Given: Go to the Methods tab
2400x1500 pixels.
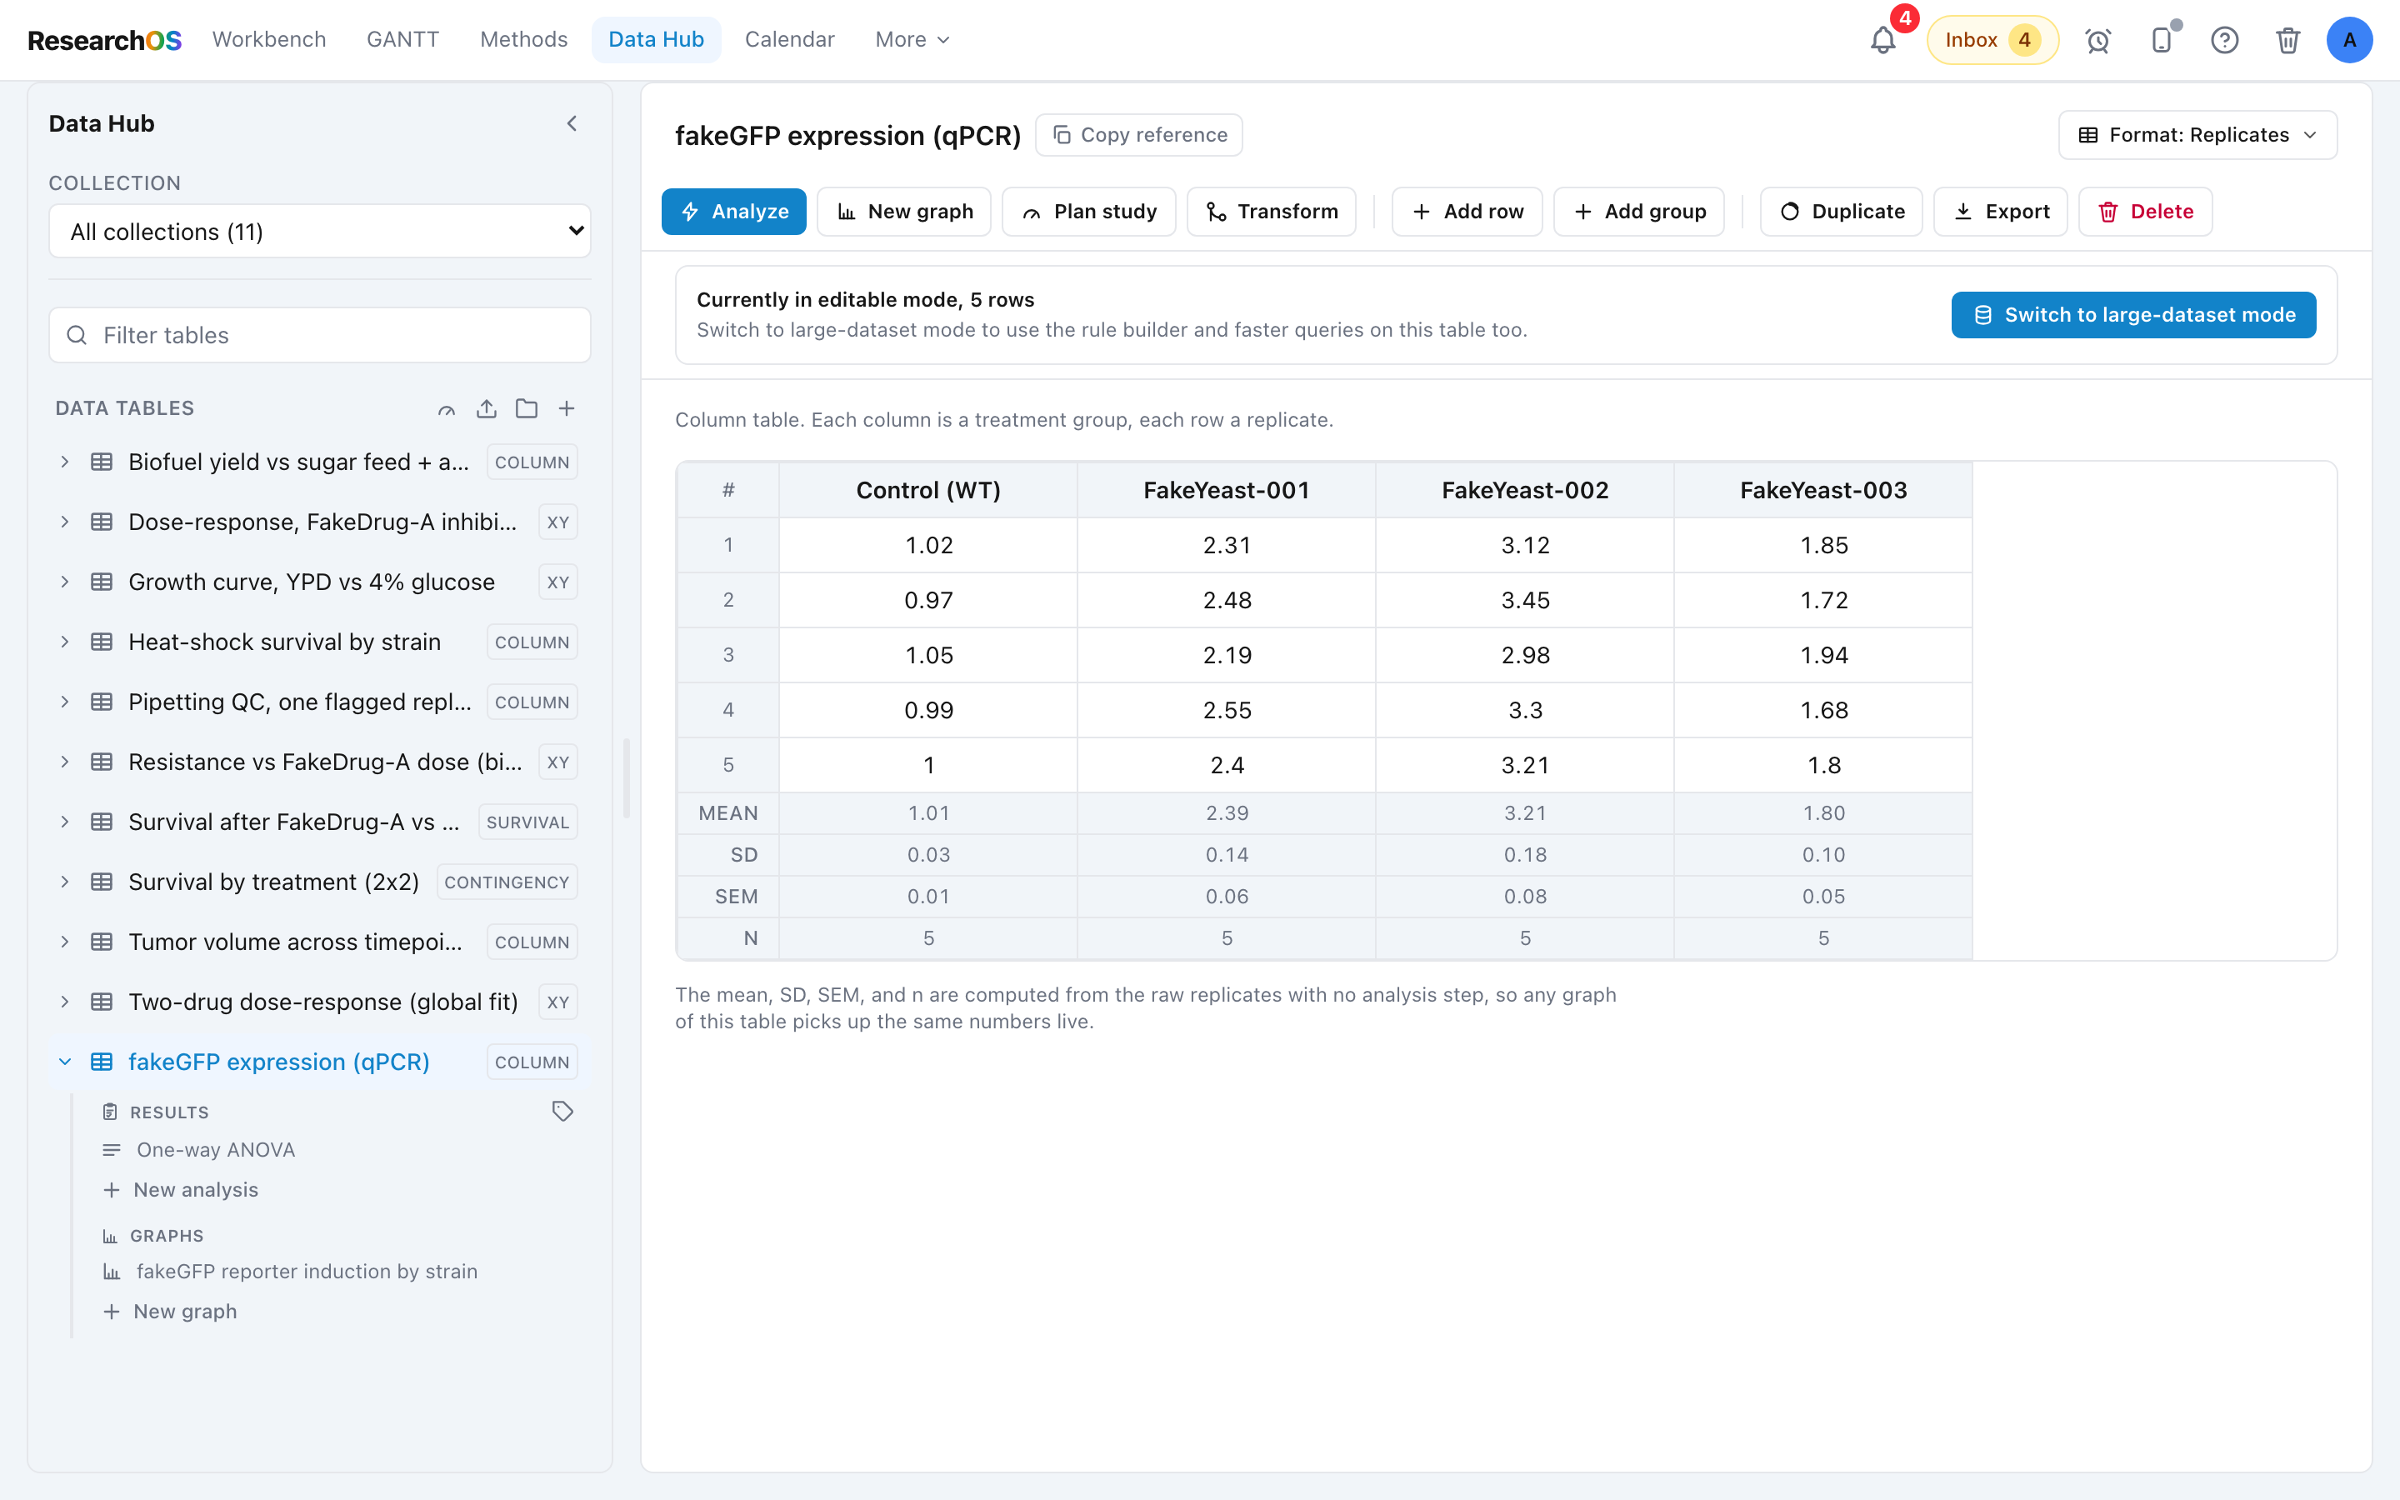Looking at the screenshot, I should pos(523,40).
